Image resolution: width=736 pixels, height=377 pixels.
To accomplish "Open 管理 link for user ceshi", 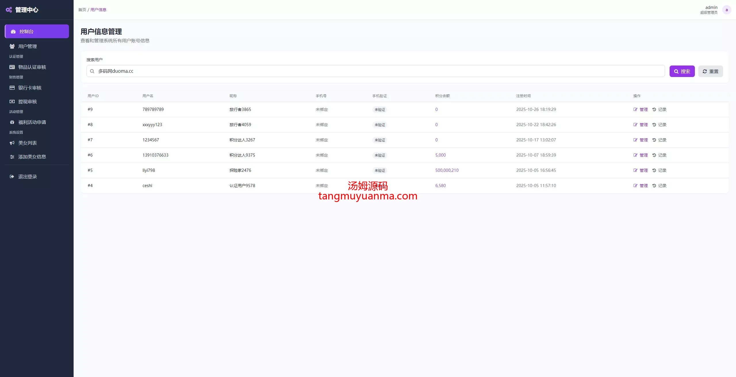I will [643, 186].
